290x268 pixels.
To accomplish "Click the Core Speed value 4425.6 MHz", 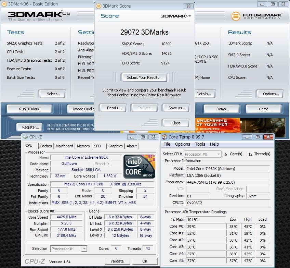I will [x=66, y=217].
